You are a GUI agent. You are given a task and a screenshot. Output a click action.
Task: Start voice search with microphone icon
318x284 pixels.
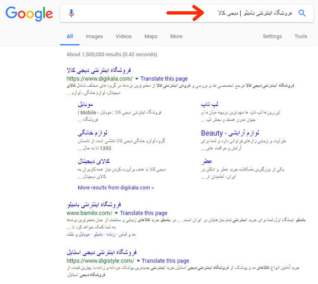coord(71,13)
